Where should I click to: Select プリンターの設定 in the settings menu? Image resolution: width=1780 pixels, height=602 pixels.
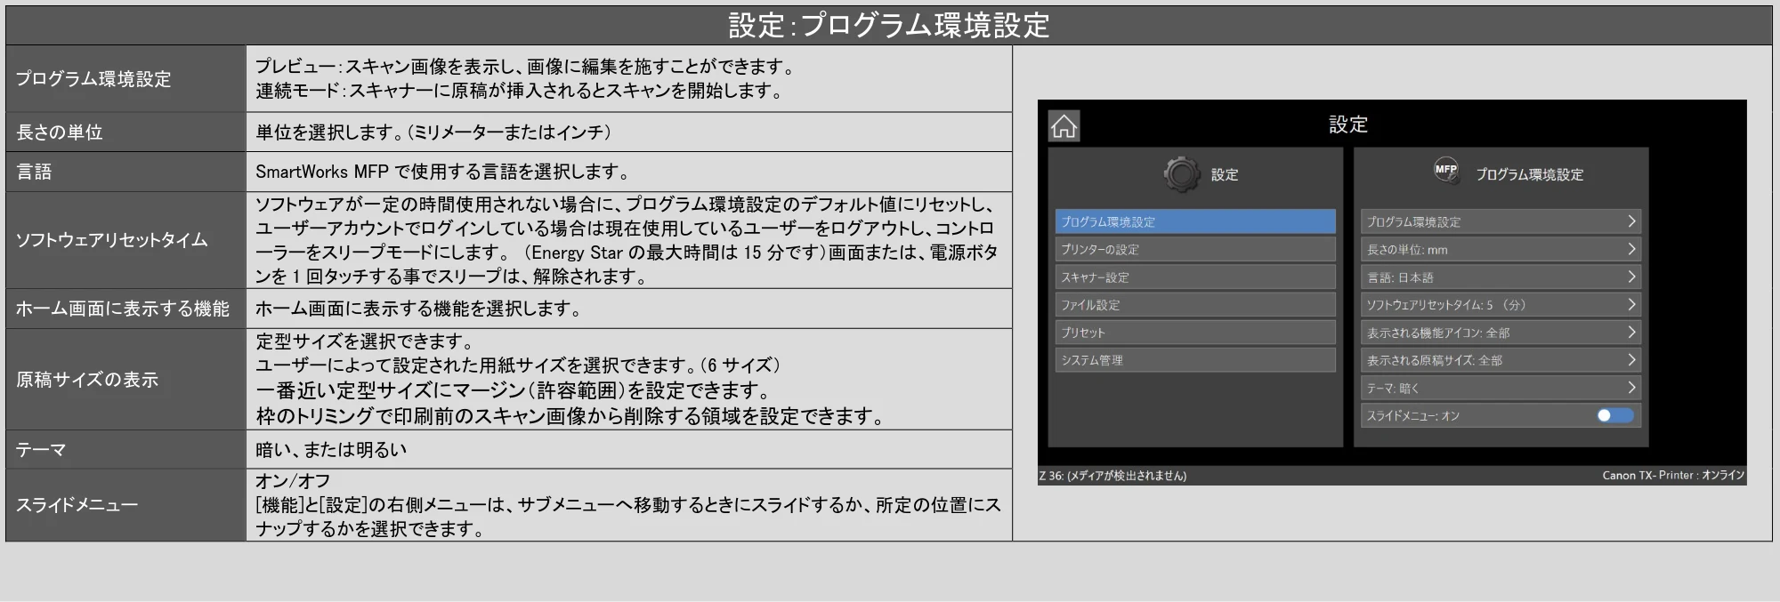[x=1195, y=249]
